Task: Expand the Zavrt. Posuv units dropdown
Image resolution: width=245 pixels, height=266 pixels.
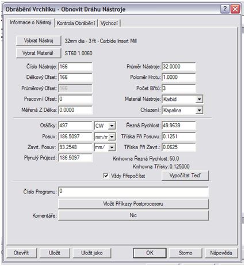Action: (112, 147)
